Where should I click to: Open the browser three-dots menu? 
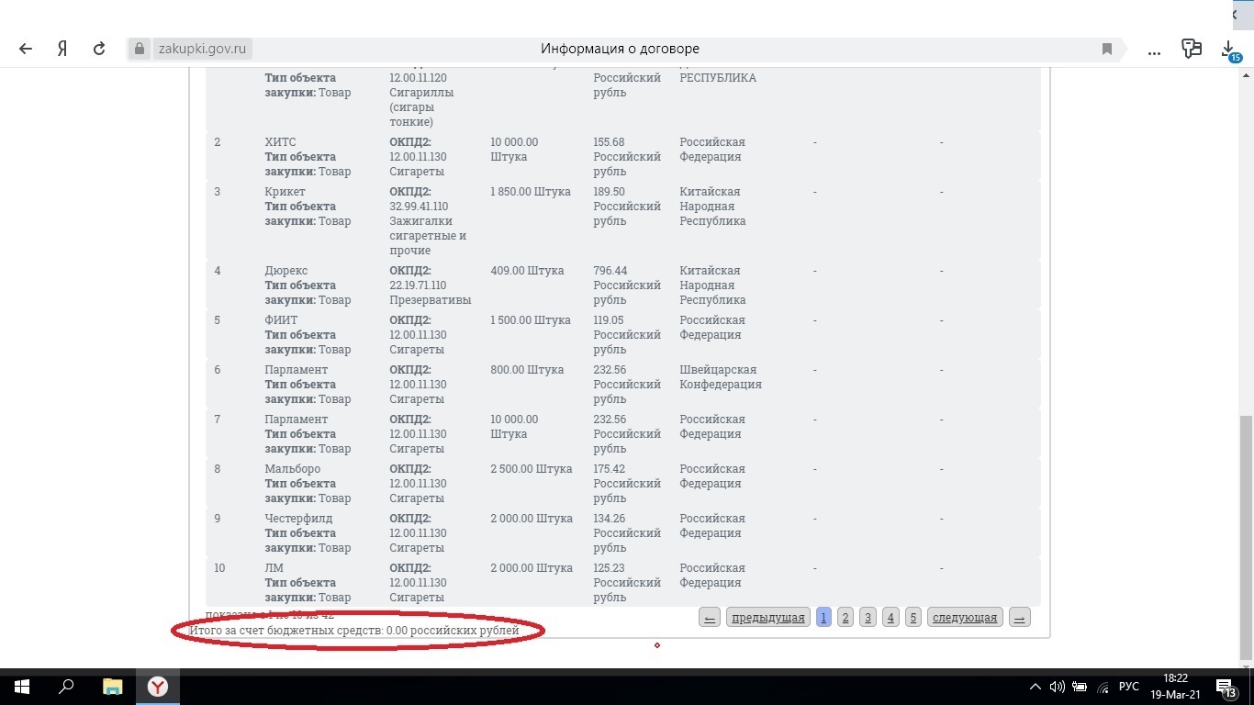pyautogui.click(x=1154, y=50)
